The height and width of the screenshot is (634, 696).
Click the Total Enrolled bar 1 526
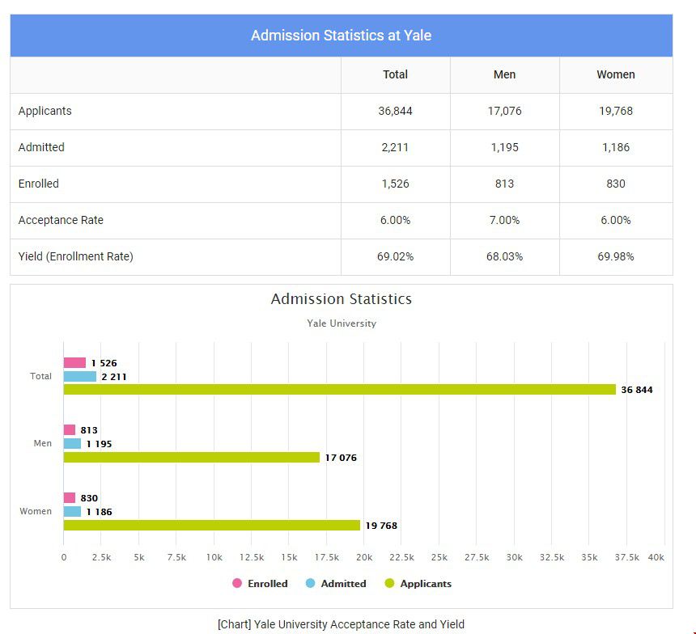[74, 362]
